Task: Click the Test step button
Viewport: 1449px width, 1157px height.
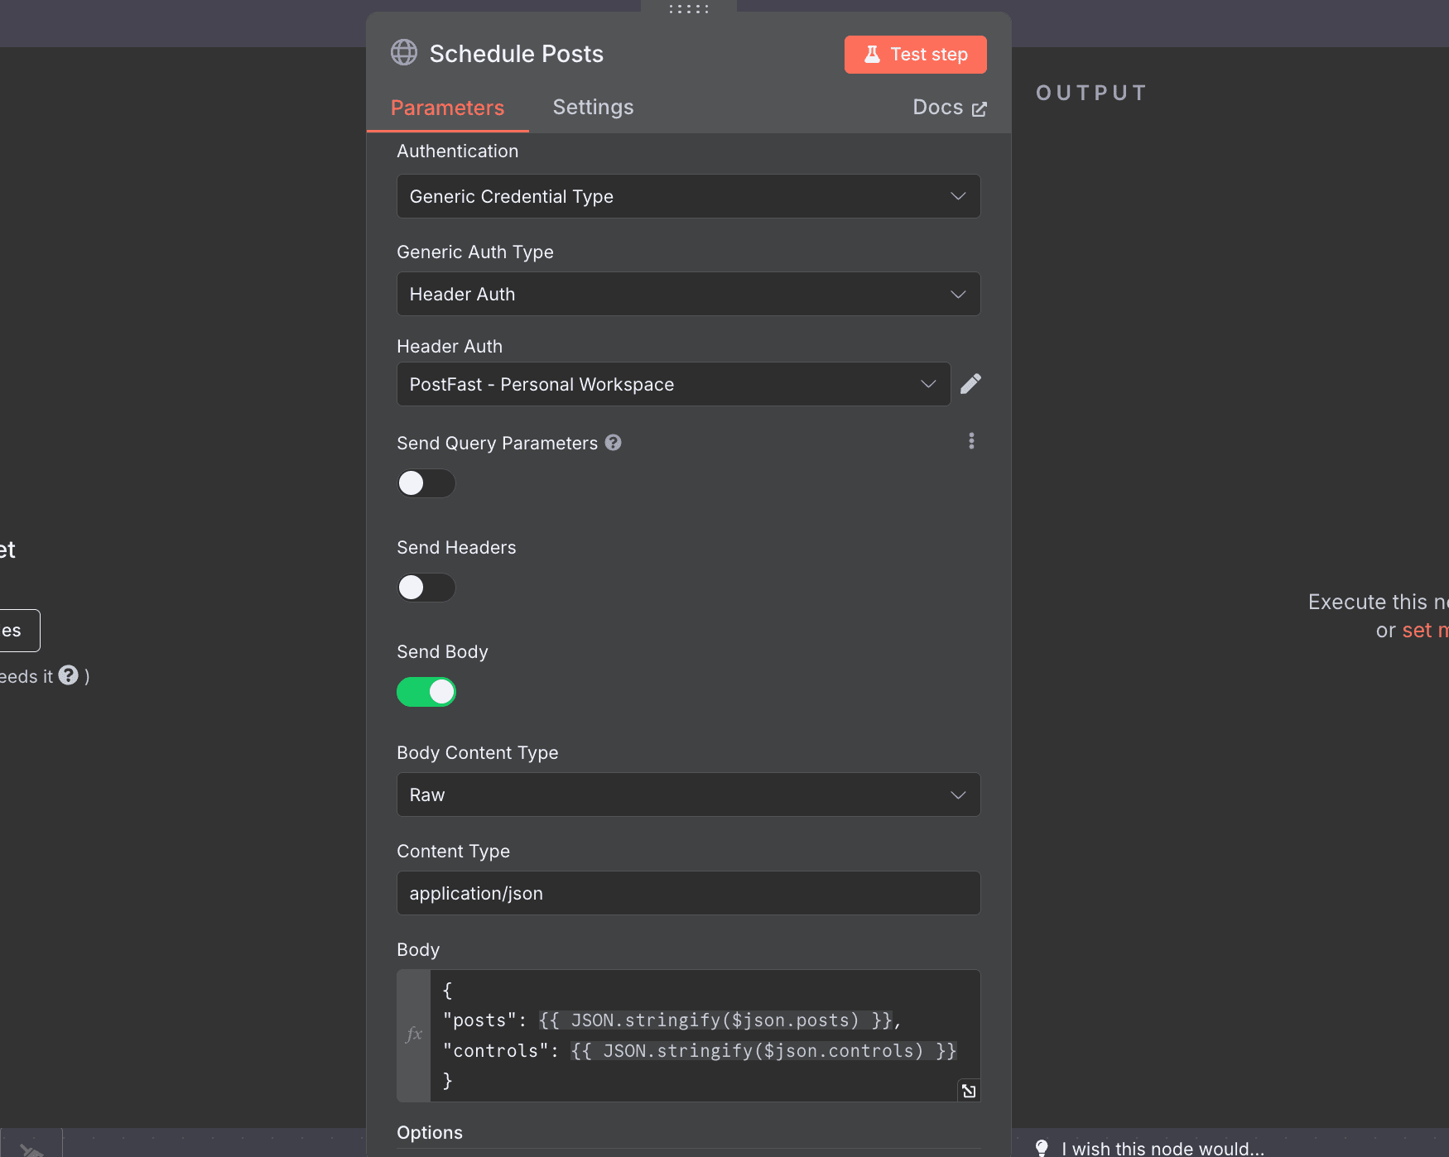Action: [x=915, y=55]
